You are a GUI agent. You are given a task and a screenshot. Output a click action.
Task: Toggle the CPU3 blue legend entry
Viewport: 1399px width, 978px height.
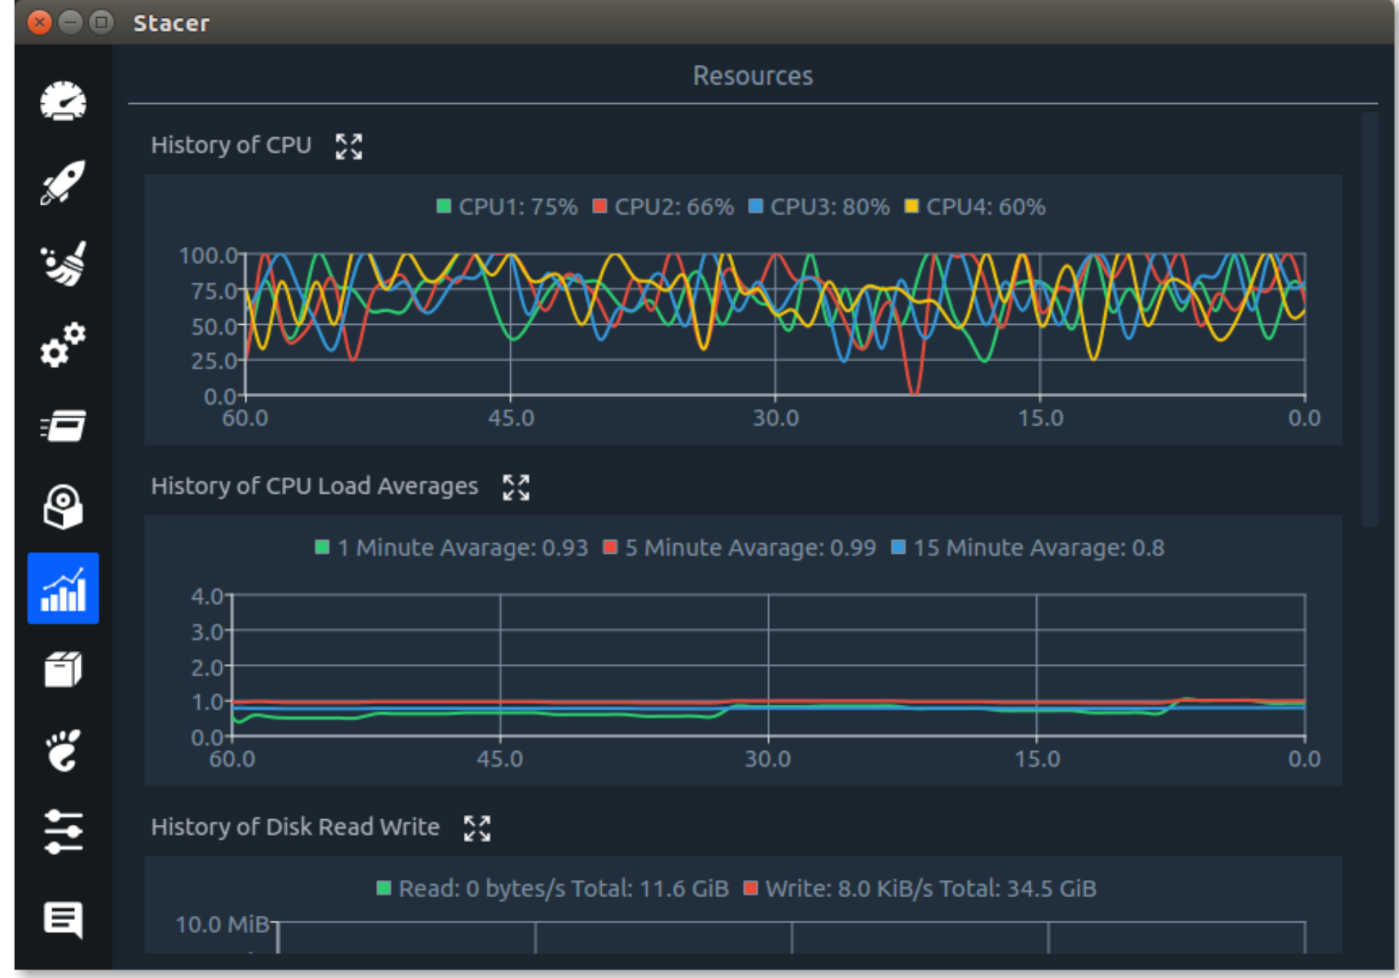[819, 207]
